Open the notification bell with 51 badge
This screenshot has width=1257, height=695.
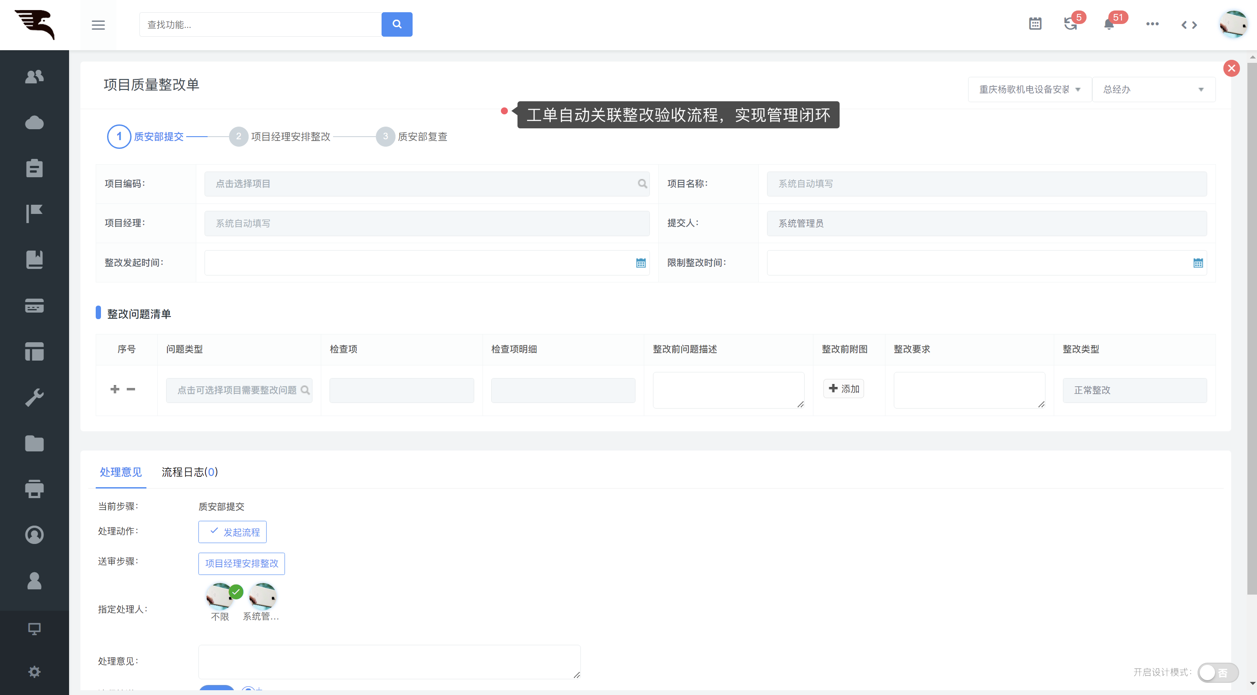pyautogui.click(x=1109, y=24)
